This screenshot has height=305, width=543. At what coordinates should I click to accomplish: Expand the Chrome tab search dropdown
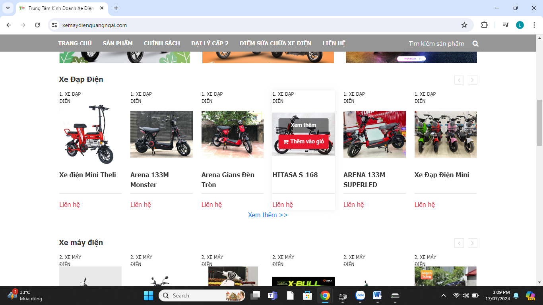click(8, 8)
